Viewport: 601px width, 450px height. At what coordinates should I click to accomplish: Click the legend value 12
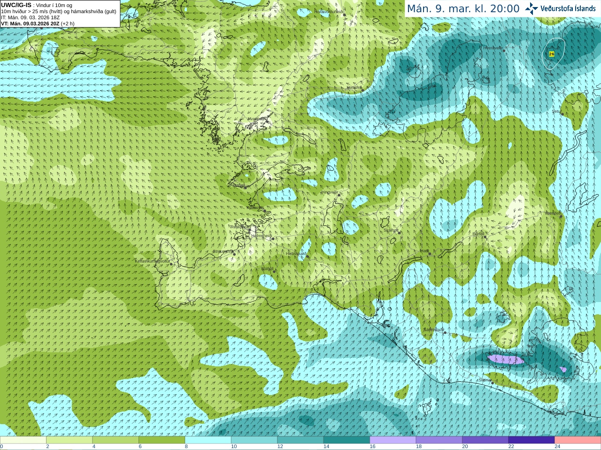280,447
